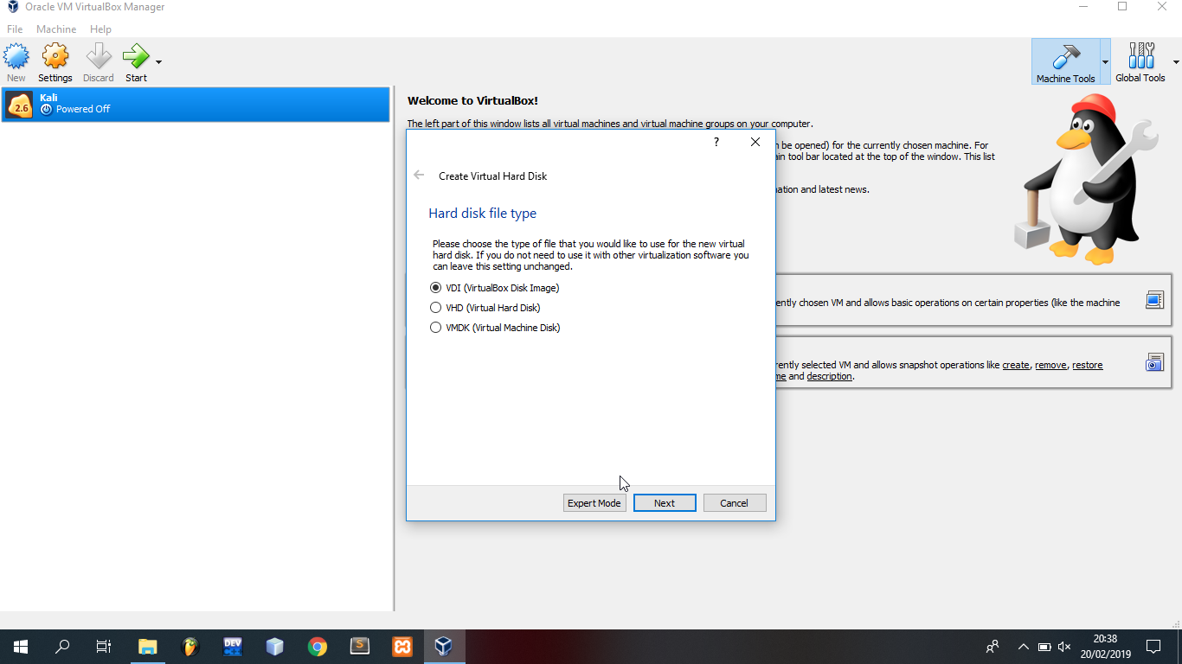This screenshot has width=1182, height=664.
Task: Show hidden system tray icons
Action: [x=1024, y=647]
